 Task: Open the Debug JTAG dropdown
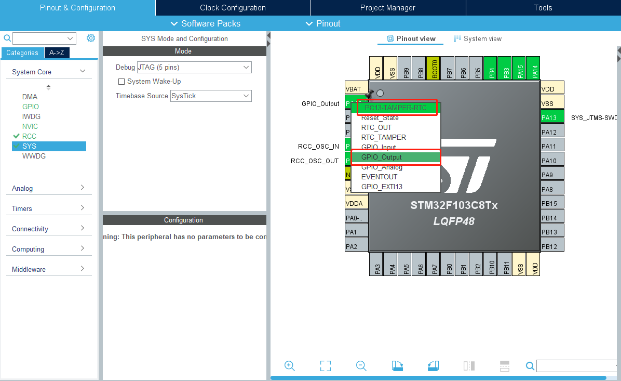[x=194, y=67]
